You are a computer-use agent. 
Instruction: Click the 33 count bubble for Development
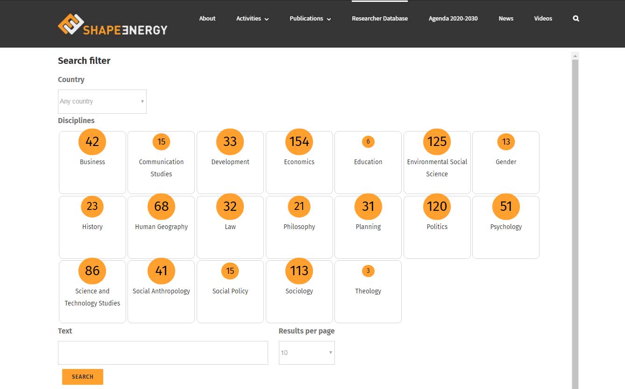pos(230,142)
